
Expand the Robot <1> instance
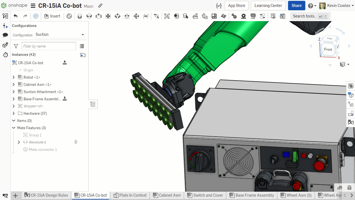click(14, 77)
